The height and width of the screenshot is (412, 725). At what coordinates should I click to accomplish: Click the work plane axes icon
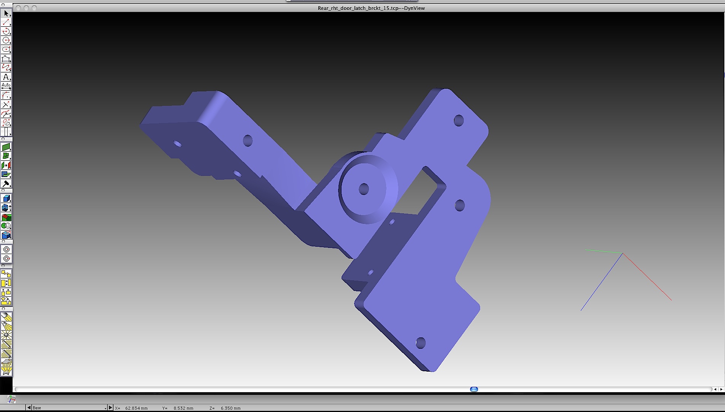[x=11, y=399]
